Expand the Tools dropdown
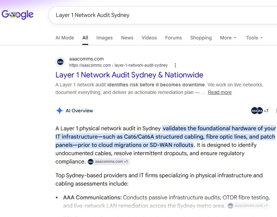Image resolution: width=277 pixels, height=217 pixels. 254,38
